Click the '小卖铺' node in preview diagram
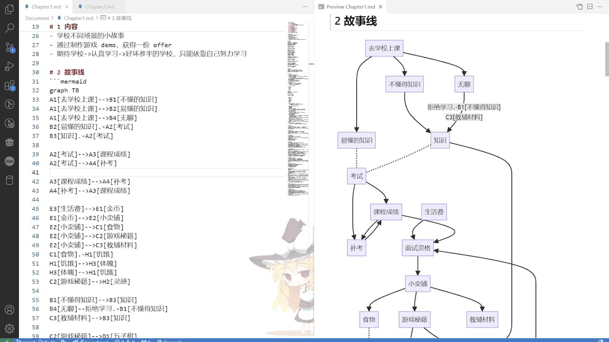The width and height of the screenshot is (609, 342). click(x=418, y=284)
